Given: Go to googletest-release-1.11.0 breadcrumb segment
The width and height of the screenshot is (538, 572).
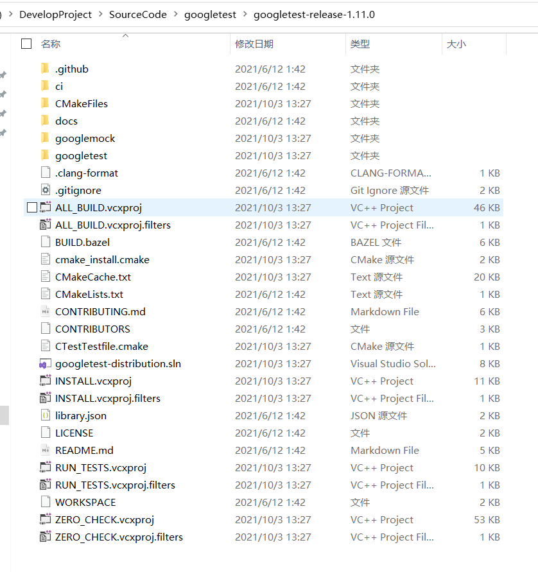Looking at the screenshot, I should [x=314, y=15].
